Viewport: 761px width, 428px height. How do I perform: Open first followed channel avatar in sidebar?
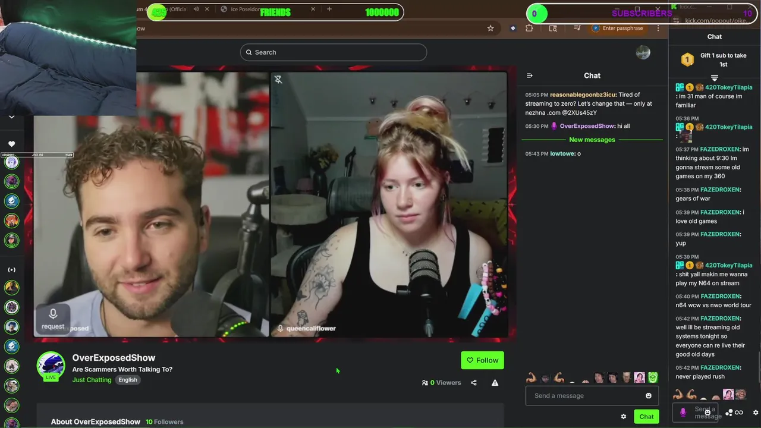click(11, 162)
